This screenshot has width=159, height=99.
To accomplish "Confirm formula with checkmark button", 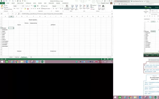I will (16, 14).
